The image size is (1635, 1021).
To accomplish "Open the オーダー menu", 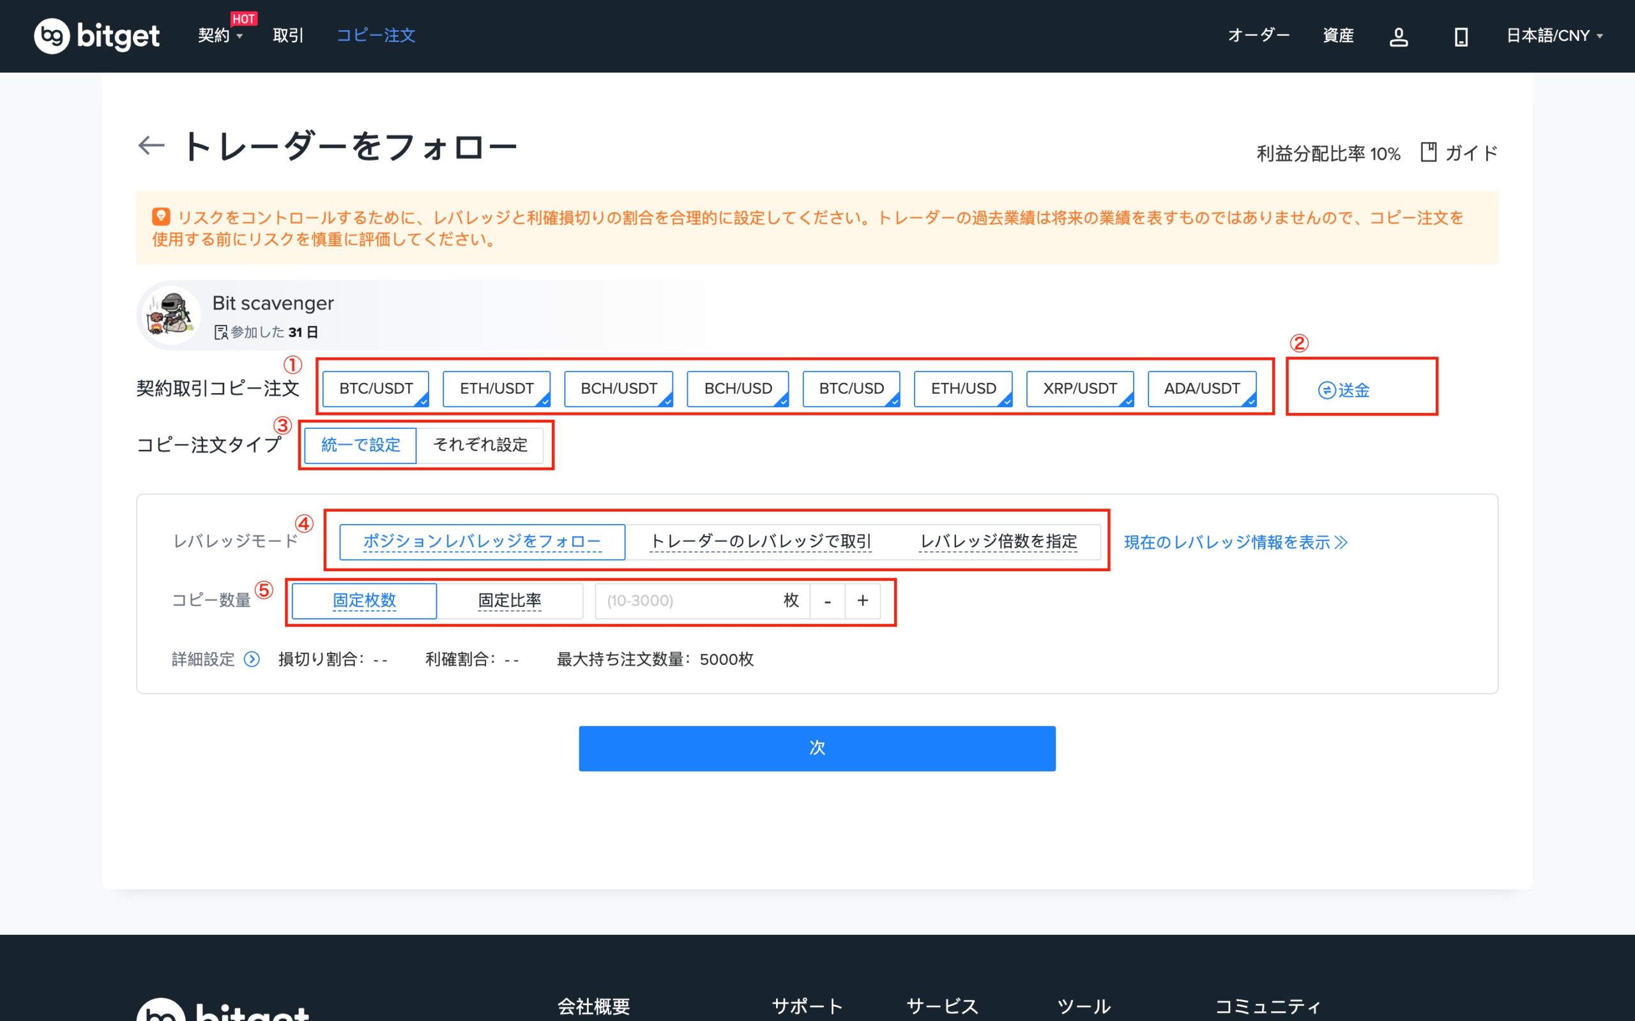I will tap(1259, 35).
